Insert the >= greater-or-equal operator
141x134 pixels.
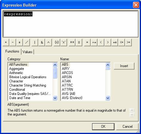click(128, 42)
